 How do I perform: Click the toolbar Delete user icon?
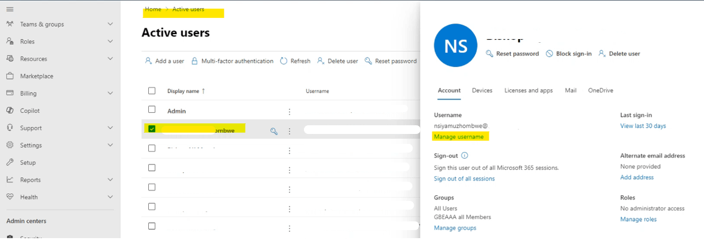click(321, 61)
